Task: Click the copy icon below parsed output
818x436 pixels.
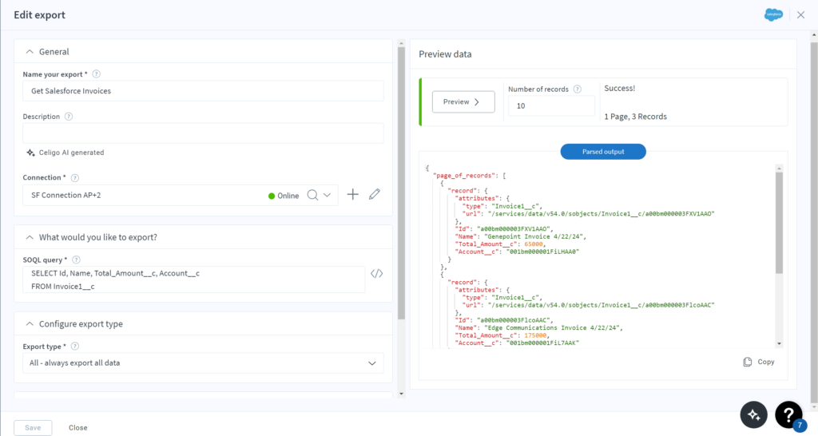Action: pyautogui.click(x=747, y=362)
